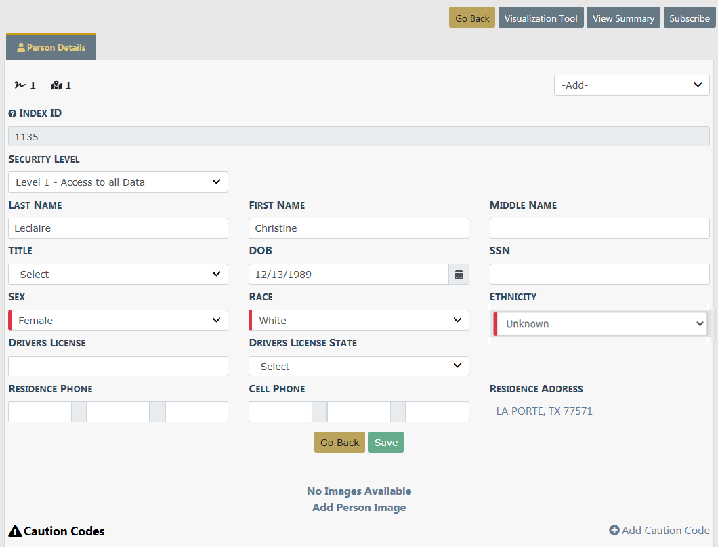Viewport: 718px width, 547px height.
Task: Change the Sex dropdown value
Action: pyautogui.click(x=118, y=321)
